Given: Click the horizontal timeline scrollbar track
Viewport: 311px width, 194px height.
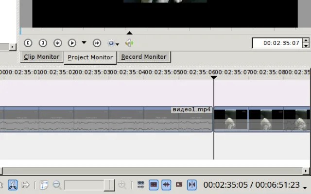Looking at the screenshot, I should coord(153,171).
